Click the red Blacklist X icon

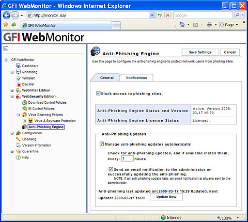click(x=19, y=84)
